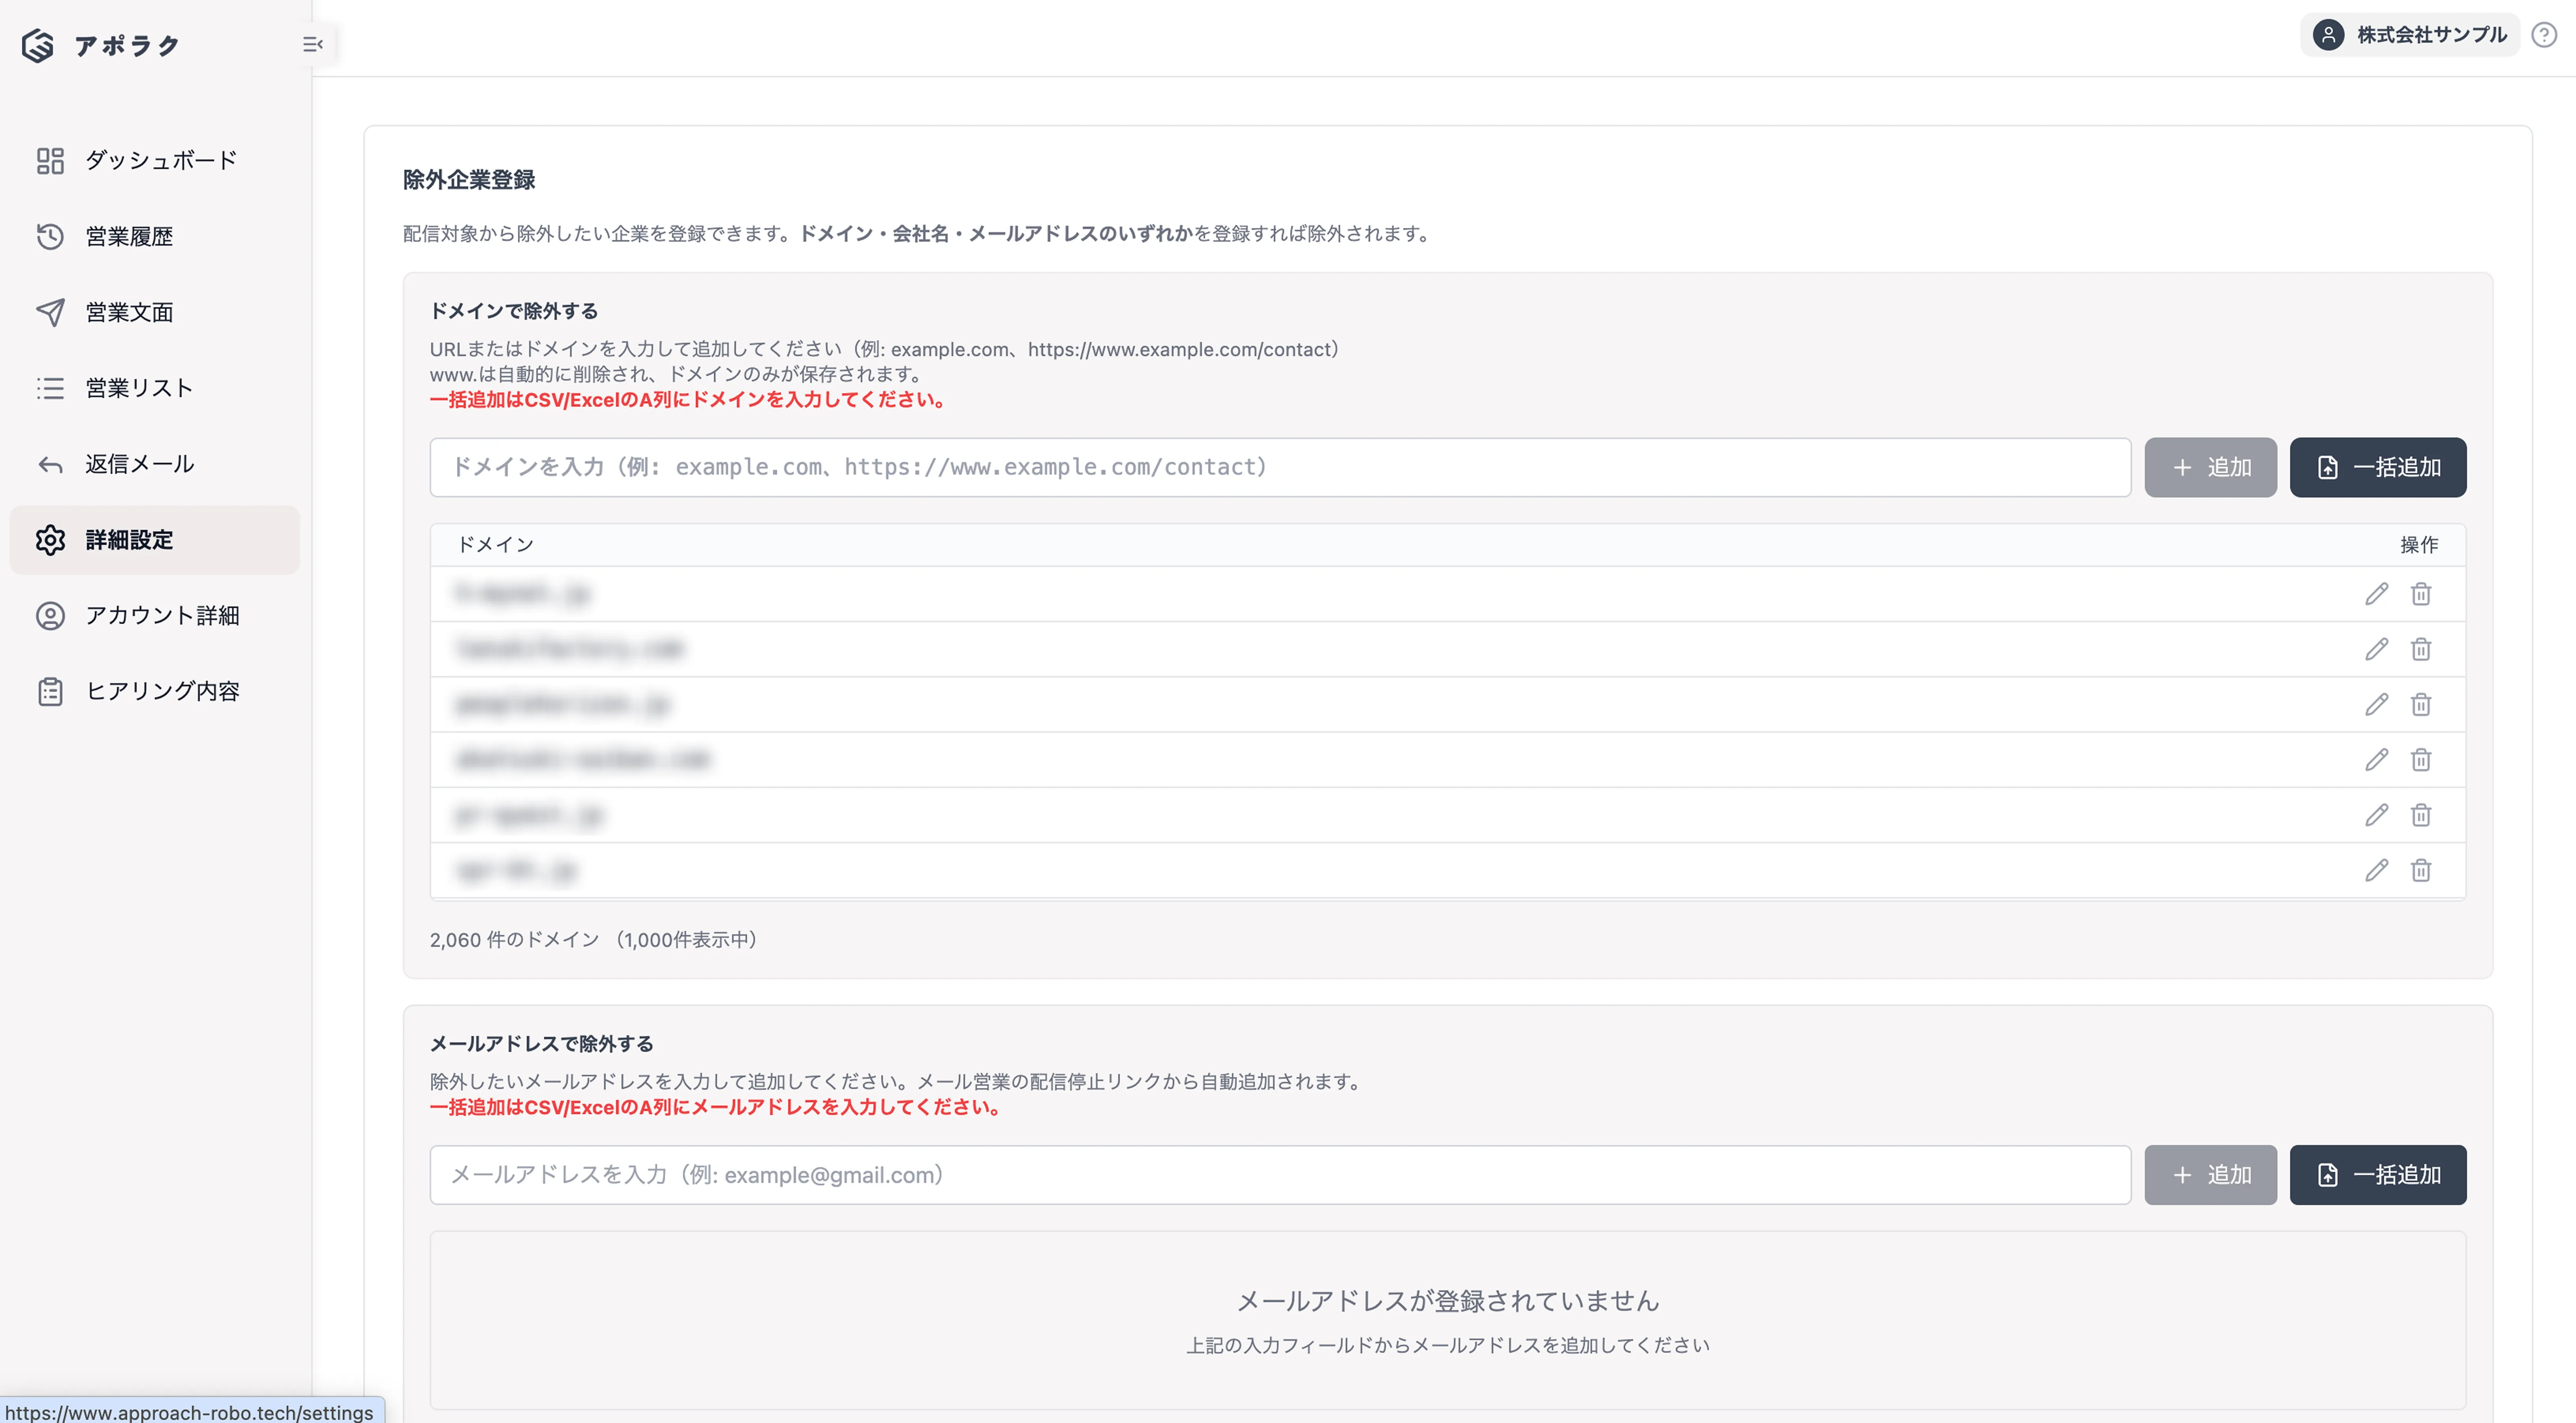Click the ドメインで除外する section title
Image resolution: width=2576 pixels, height=1423 pixels.
(514, 311)
